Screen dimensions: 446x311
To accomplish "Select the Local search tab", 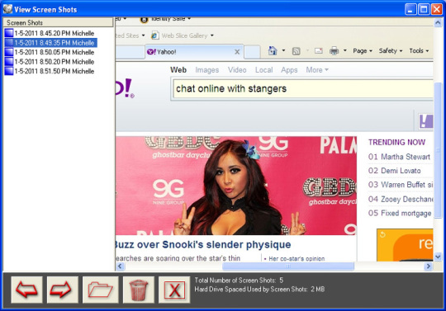I will (x=264, y=70).
